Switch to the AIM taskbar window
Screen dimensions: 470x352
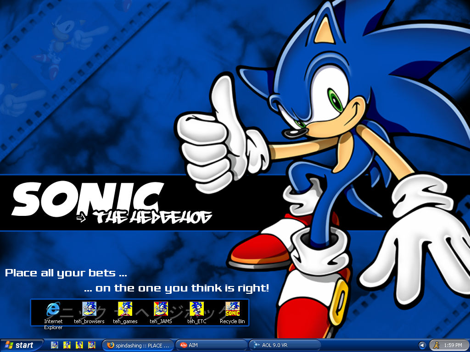tap(211, 345)
